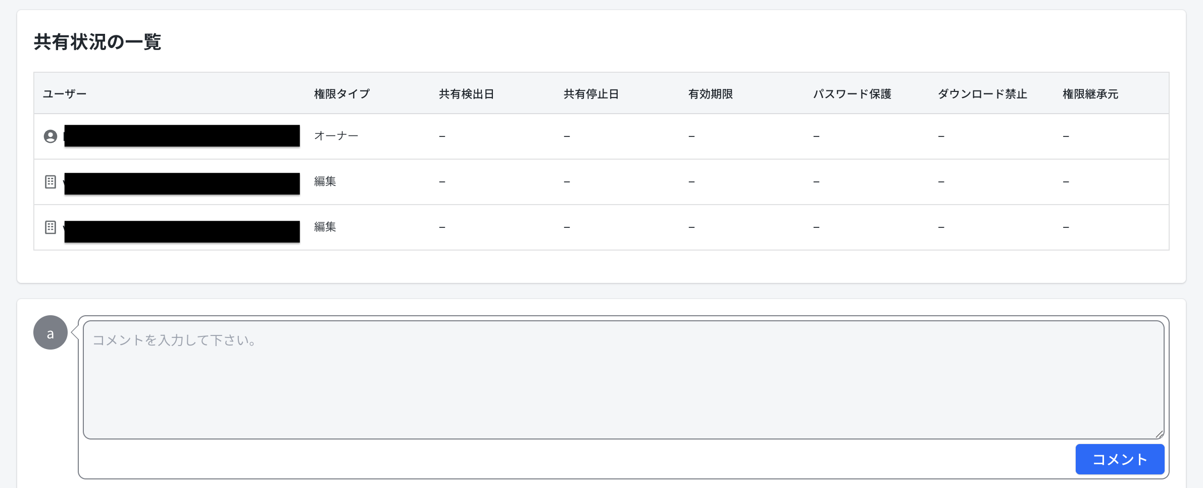Click the user avatar icon in the owner row
The height and width of the screenshot is (488, 1203).
click(51, 136)
